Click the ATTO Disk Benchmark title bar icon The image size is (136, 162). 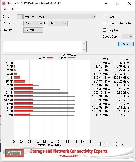pyautogui.click(x=4, y=3)
